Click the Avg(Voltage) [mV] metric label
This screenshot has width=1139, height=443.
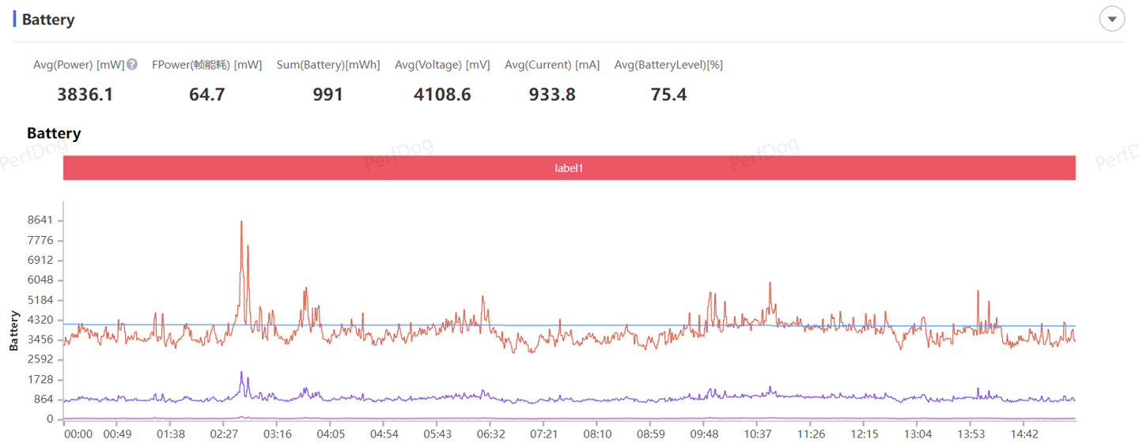(442, 65)
